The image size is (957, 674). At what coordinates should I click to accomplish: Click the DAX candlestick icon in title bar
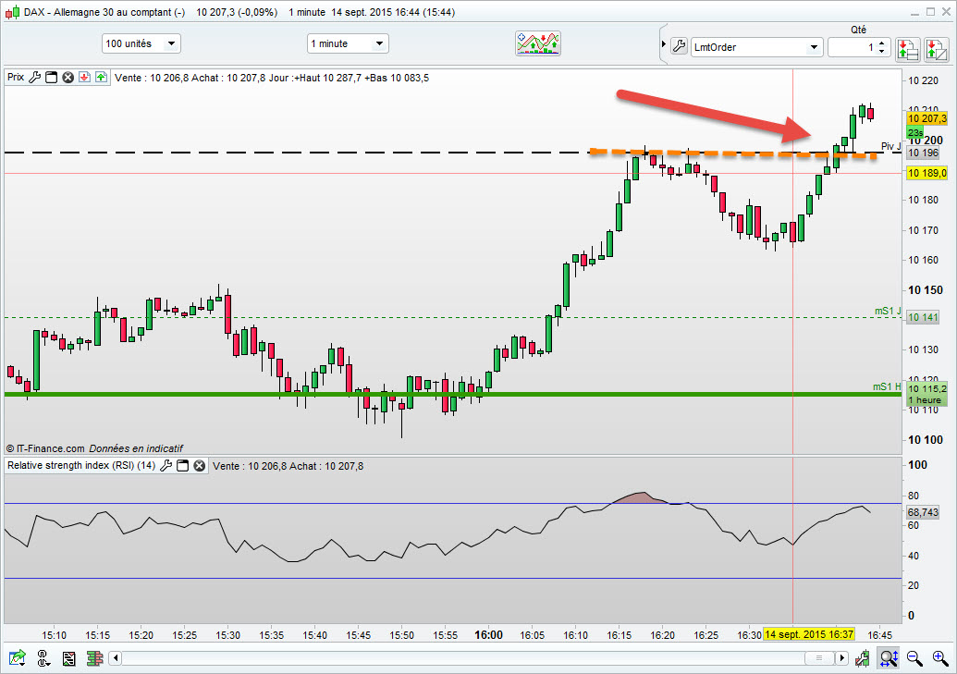click(x=12, y=12)
